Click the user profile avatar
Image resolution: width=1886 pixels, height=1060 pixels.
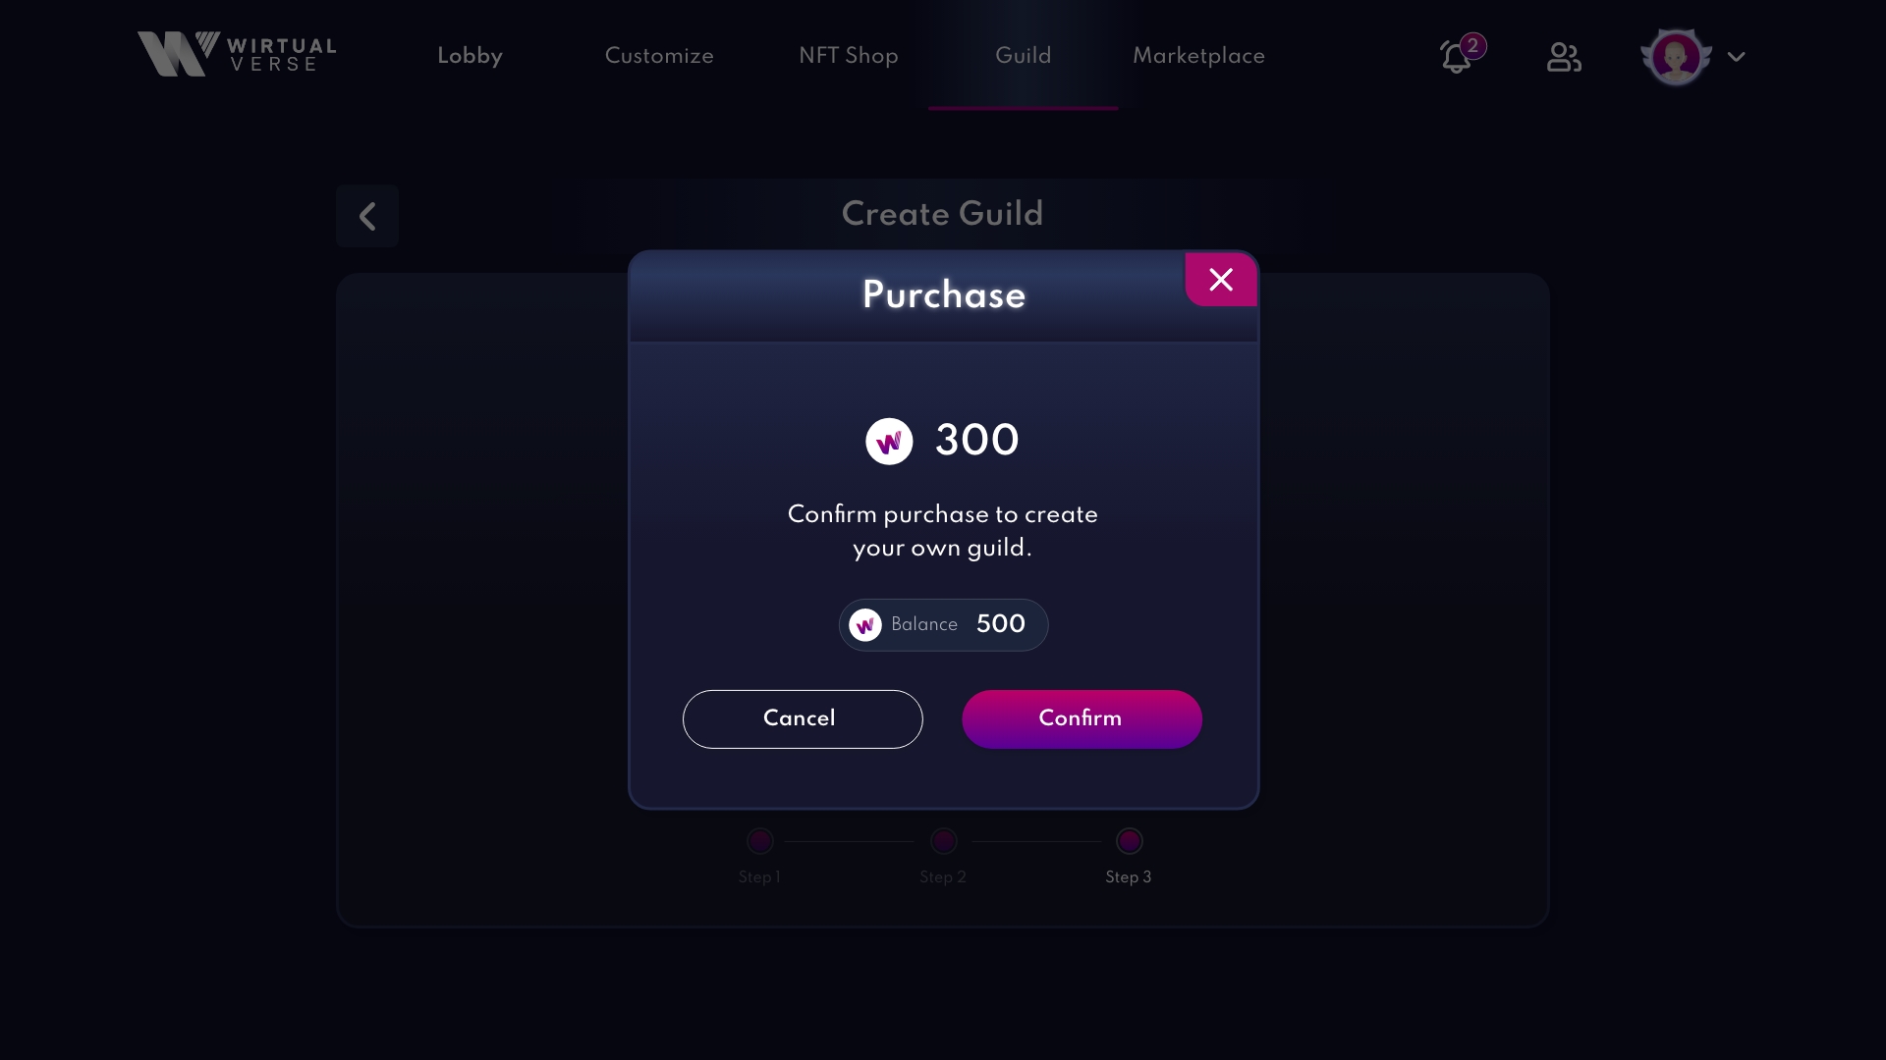1676,56
